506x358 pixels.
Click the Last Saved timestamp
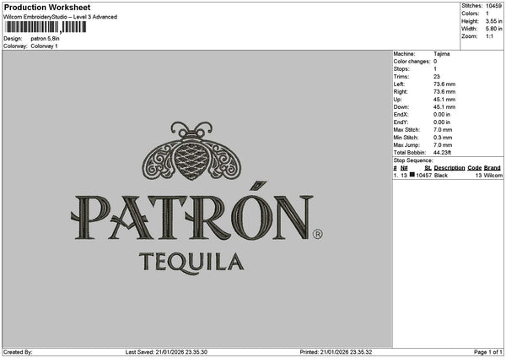coord(166,352)
